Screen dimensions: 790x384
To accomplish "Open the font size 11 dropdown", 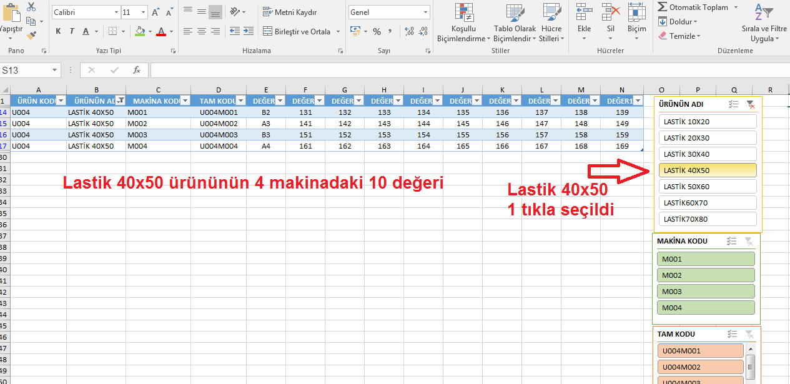I will pyautogui.click(x=144, y=12).
